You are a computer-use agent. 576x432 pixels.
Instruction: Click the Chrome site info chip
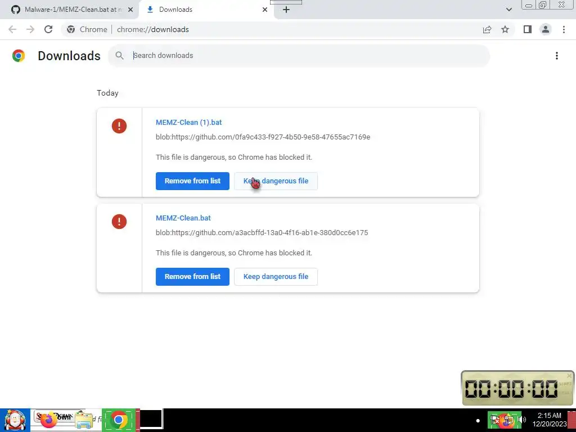coord(87,29)
